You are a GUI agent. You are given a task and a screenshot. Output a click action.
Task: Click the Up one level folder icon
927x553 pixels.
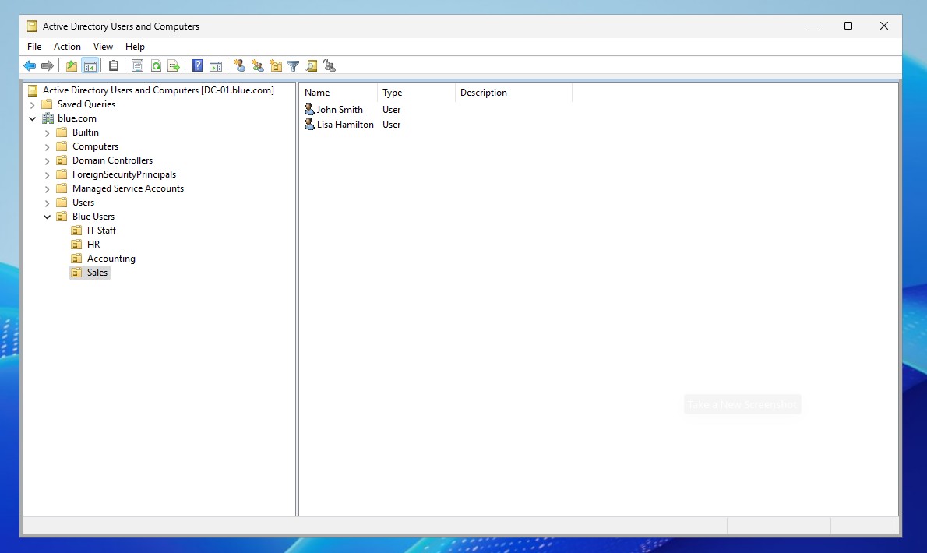point(72,66)
